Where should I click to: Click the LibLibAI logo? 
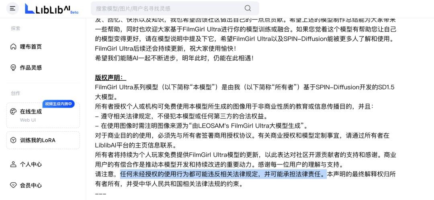(47, 8)
